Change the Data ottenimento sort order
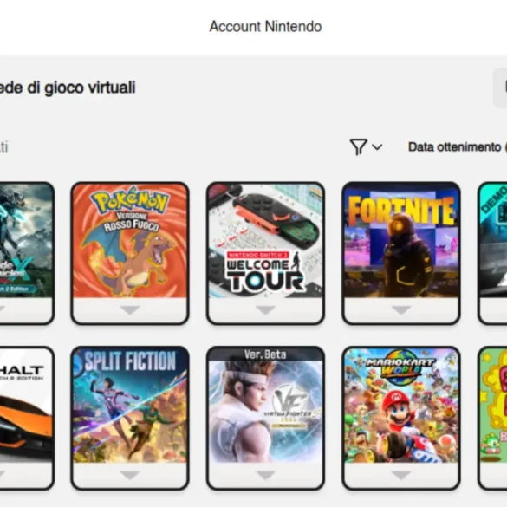507x507 pixels. coord(458,147)
